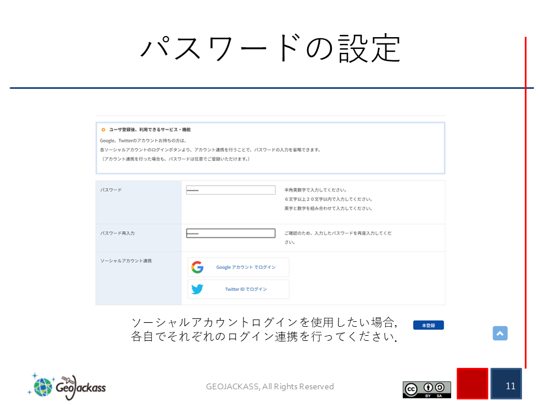Click the orange circle bullet beside ユーザ登録後

(103, 130)
